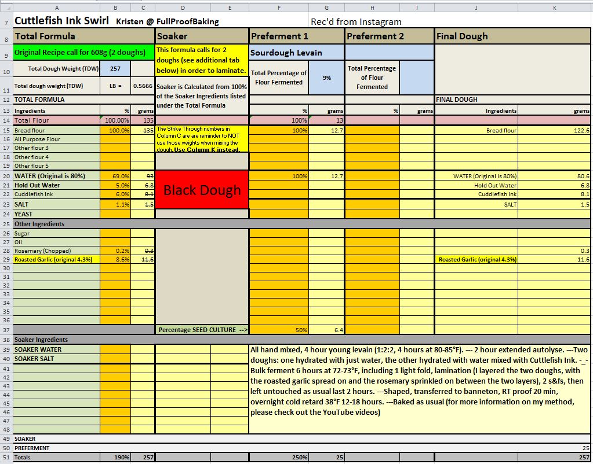Click the 'SOAKER SALT' label
The image size is (593, 464).
[x=57, y=359]
